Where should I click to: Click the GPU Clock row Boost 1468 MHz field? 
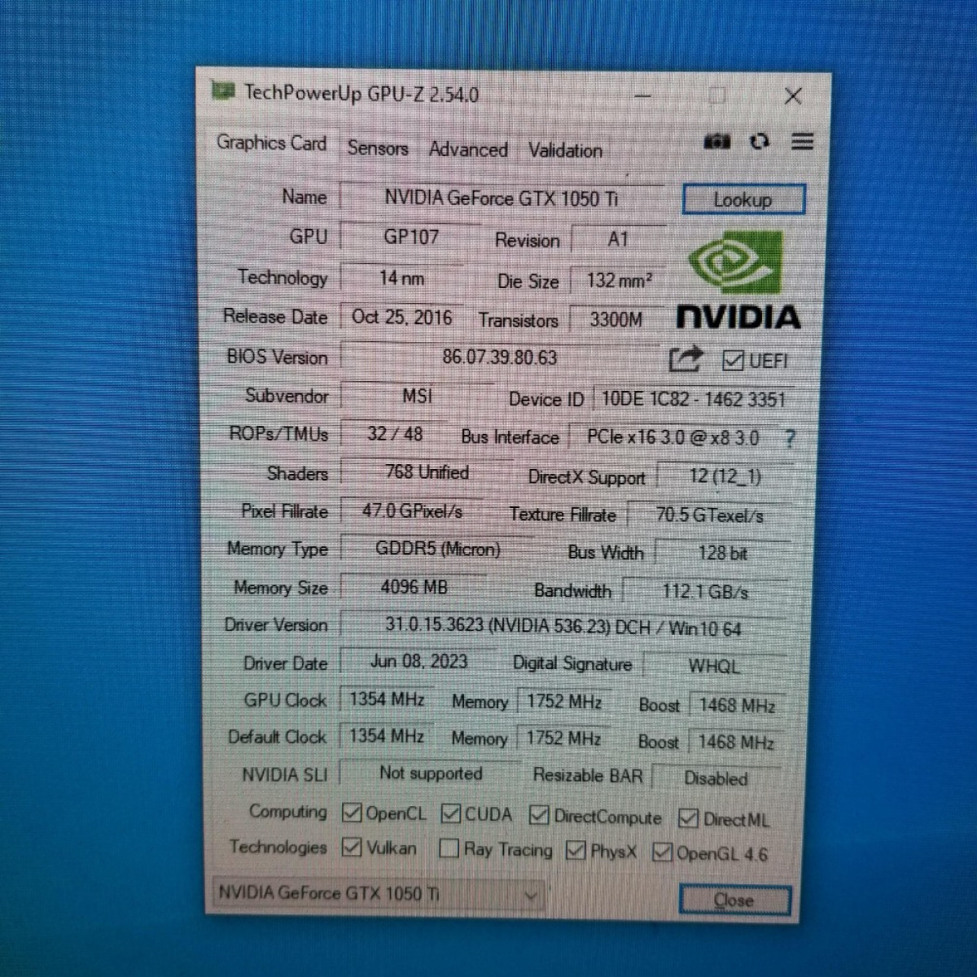coord(737,705)
